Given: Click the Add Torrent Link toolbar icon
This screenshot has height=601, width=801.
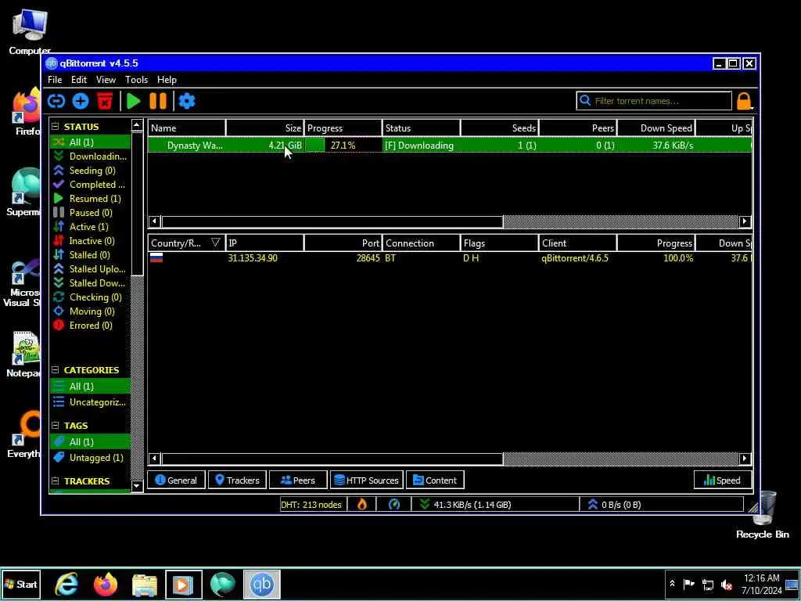Looking at the screenshot, I should pos(56,101).
